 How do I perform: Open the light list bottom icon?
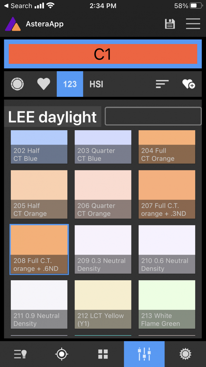coord(20,354)
